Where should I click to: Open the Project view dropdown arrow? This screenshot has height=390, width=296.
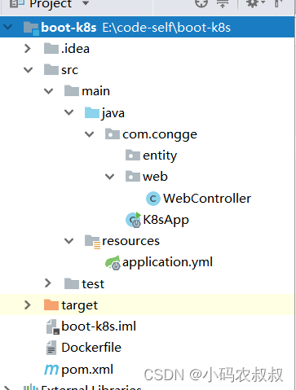coord(86,3)
